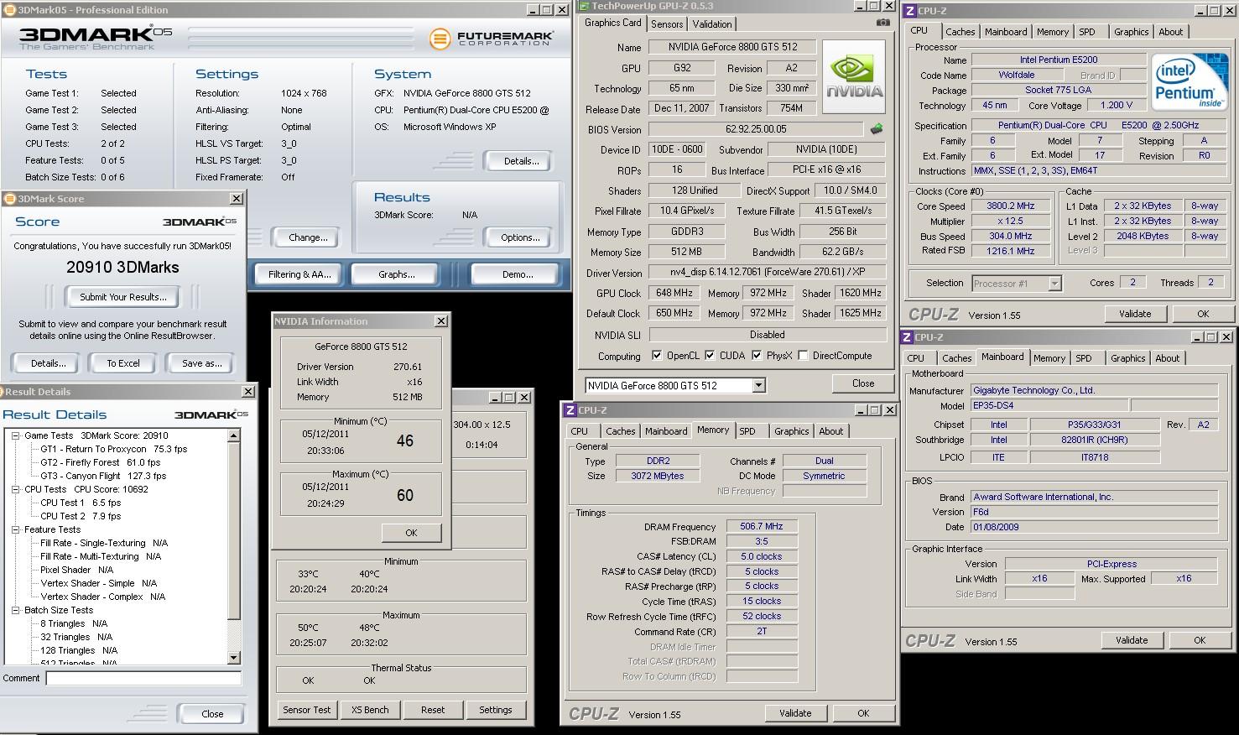The width and height of the screenshot is (1239, 735).
Task: Click the Save as button
Action: (202, 363)
